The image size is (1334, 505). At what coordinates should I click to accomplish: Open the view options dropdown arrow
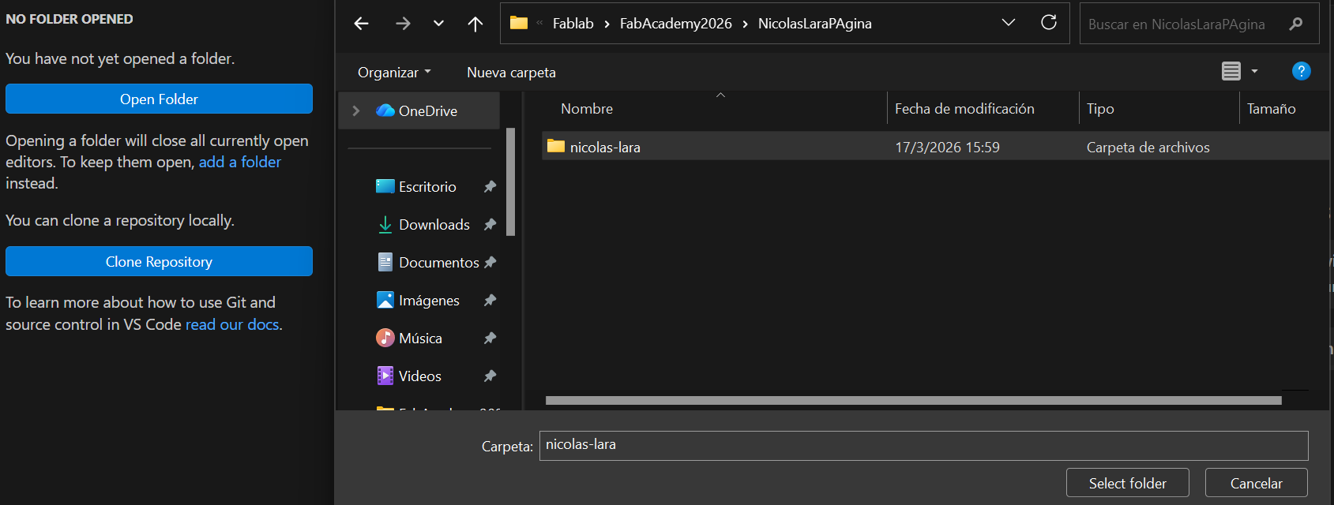[1254, 71]
